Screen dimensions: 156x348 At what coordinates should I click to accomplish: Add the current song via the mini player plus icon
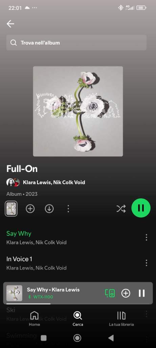126,293
